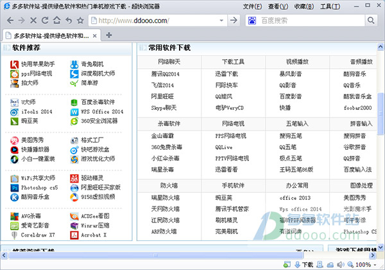Open the 工具(T) menu

coord(329,6)
